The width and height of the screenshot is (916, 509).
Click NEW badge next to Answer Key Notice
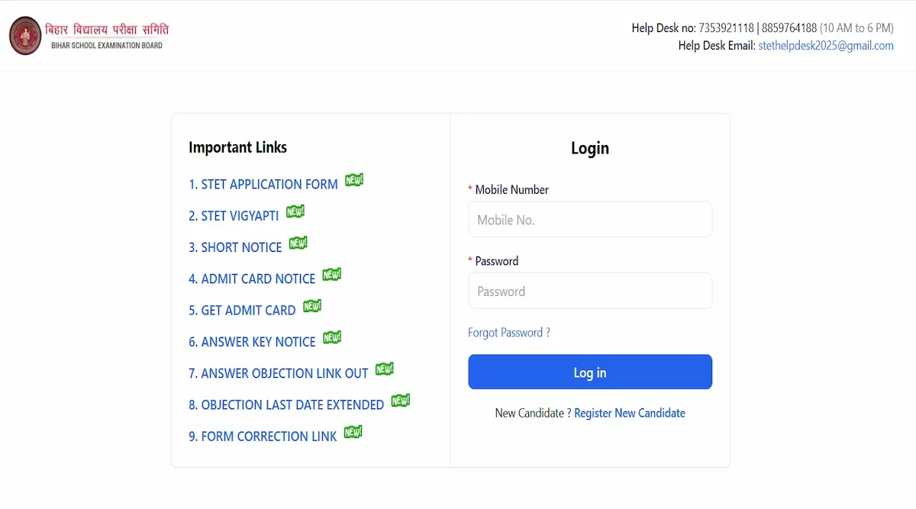pyautogui.click(x=332, y=337)
